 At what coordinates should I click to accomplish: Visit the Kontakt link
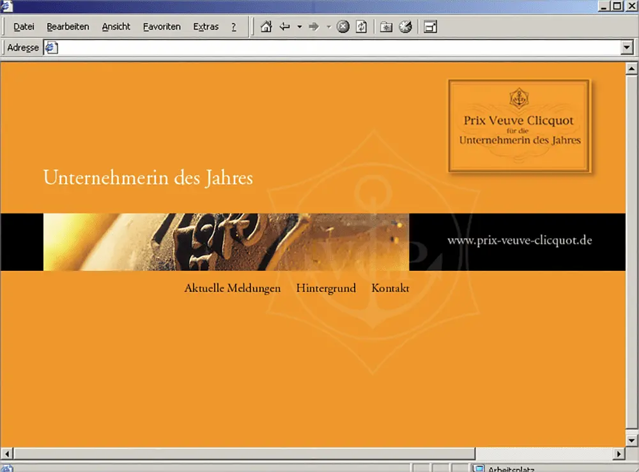click(x=390, y=288)
